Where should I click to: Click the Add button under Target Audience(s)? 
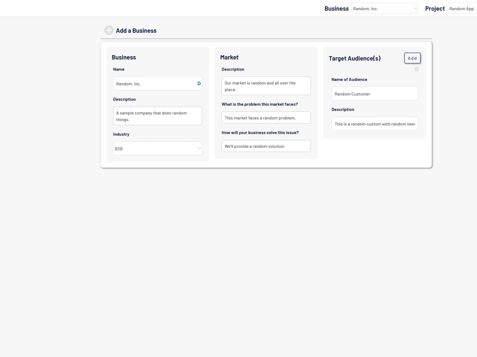(x=412, y=58)
